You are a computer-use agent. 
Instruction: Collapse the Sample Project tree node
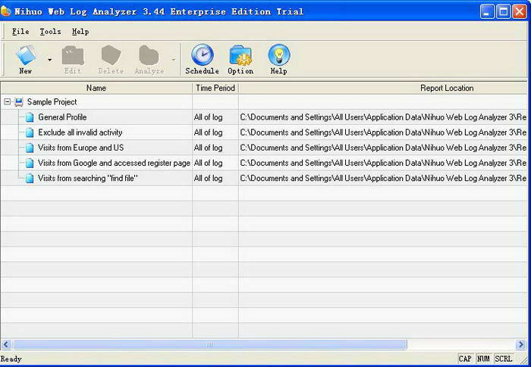pyautogui.click(x=7, y=102)
